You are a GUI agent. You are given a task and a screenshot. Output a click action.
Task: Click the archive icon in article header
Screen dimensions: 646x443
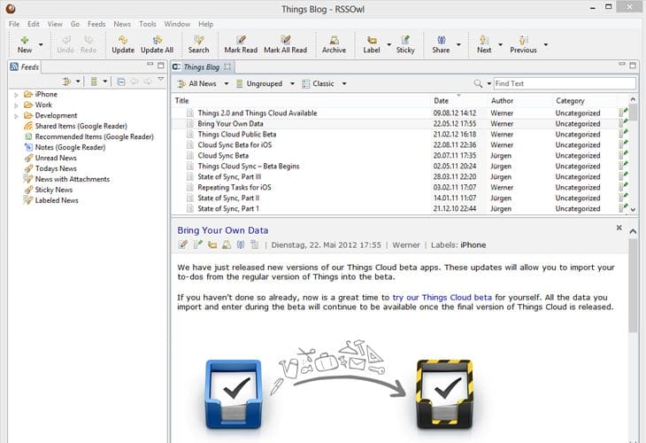pos(227,245)
